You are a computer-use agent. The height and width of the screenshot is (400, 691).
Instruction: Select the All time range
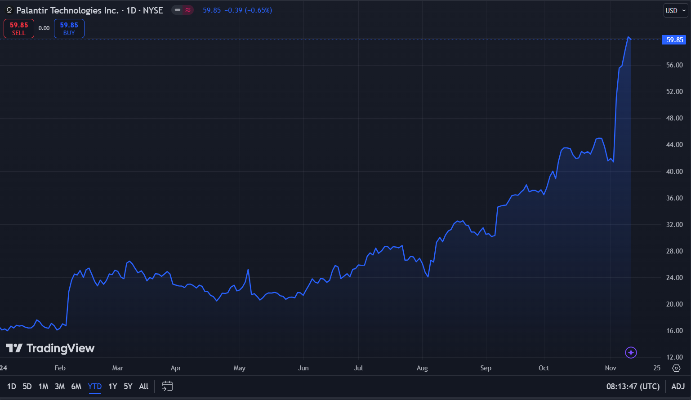click(144, 387)
